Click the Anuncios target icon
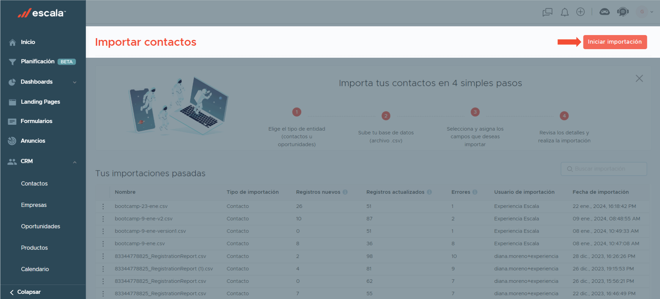Viewport: 660px width, 299px height. coord(12,141)
